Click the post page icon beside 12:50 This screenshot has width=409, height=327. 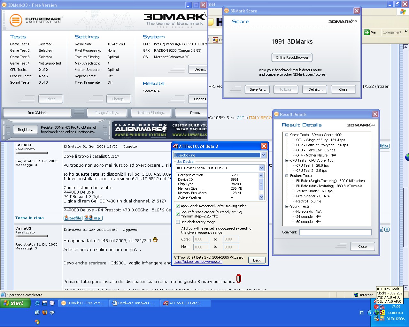point(65,146)
